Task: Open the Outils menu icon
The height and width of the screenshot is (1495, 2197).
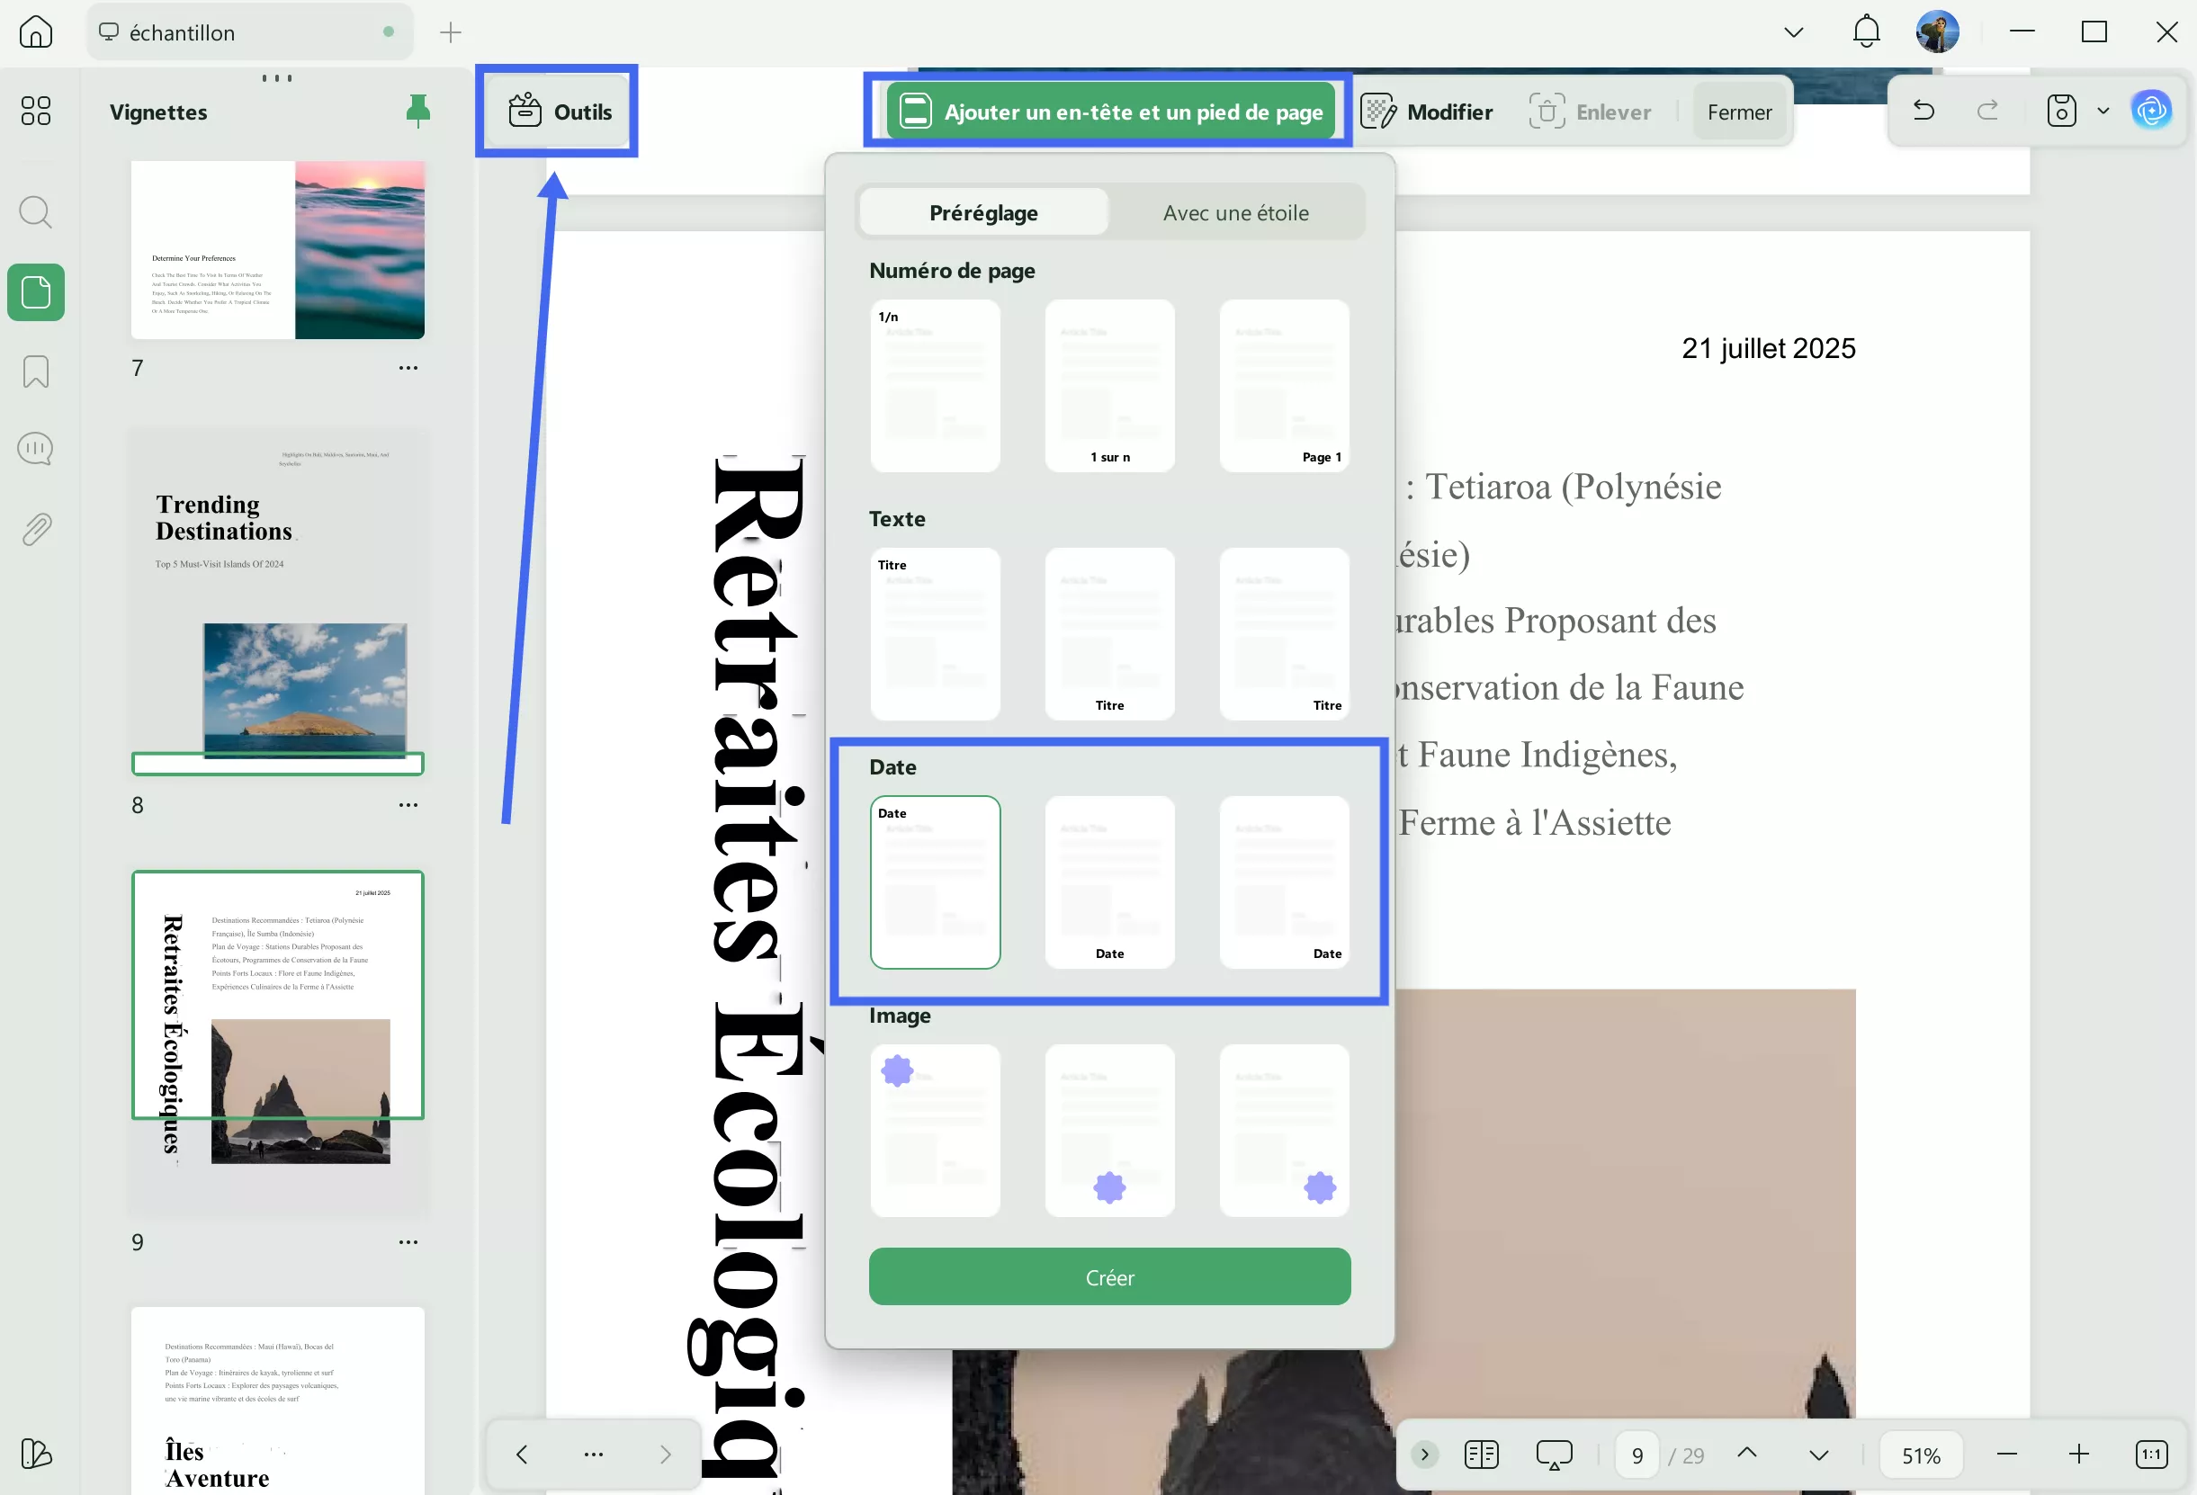Action: click(525, 111)
